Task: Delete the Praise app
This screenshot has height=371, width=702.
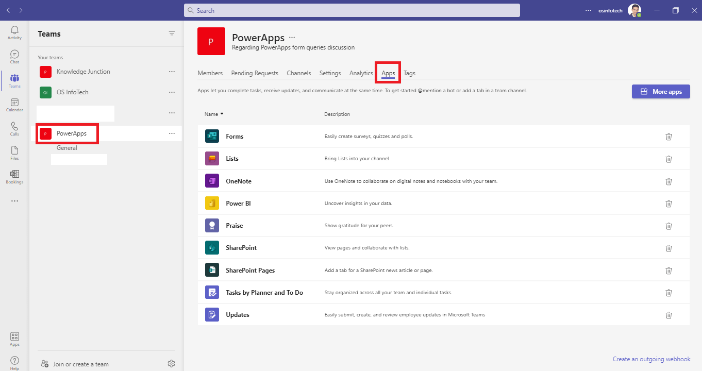Action: click(x=668, y=226)
